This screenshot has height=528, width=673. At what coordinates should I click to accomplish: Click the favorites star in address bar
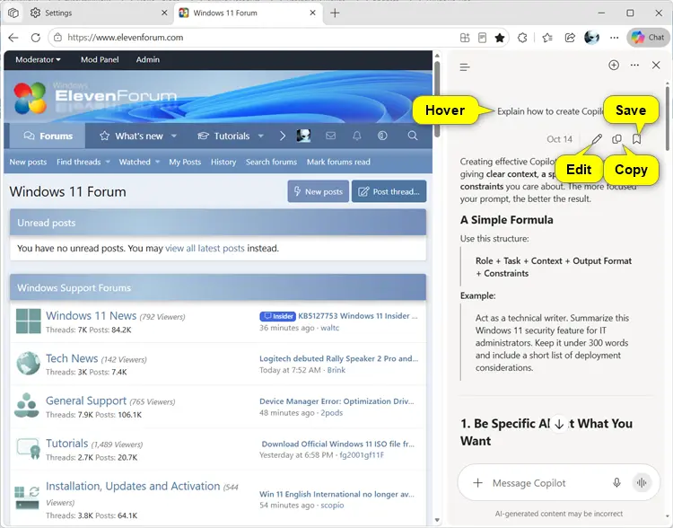pos(499,38)
